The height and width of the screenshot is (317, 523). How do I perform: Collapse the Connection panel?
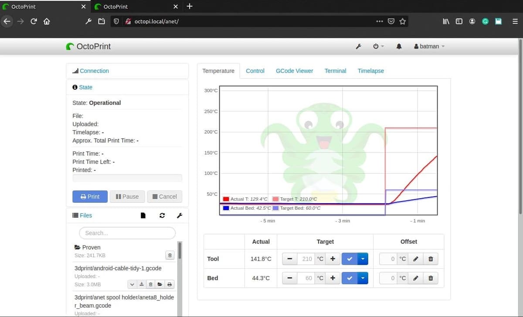[x=94, y=71]
